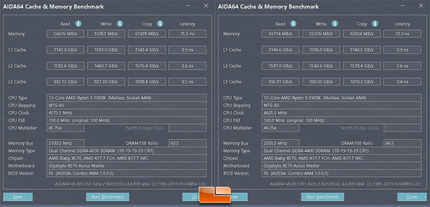The image size is (430, 207).
Task: Click Write info icon in left window
Action: pyautogui.click(x=120, y=24)
